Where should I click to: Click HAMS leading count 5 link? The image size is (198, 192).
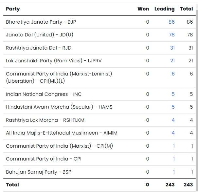point(173,107)
